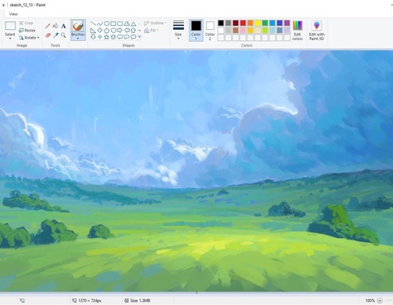The image size is (393, 305).
Task: Select the Color picker eyedropper tool
Action: 56,35
